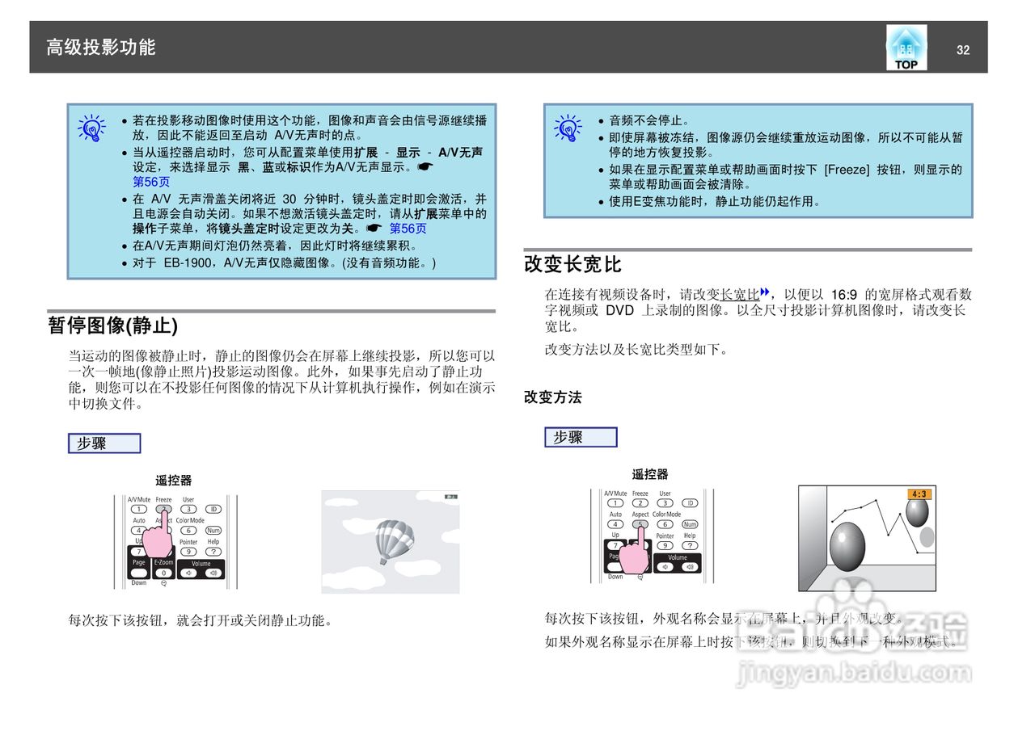Click the 遥控器 label above the Aspect remote
Viewport: 1035px width, 731px height.
click(650, 474)
